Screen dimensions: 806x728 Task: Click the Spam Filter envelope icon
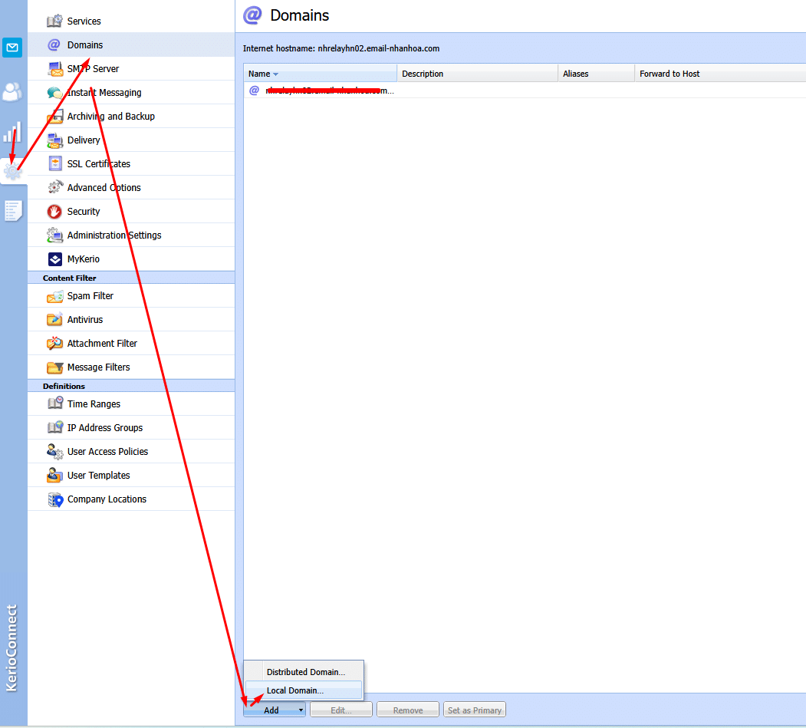point(54,296)
